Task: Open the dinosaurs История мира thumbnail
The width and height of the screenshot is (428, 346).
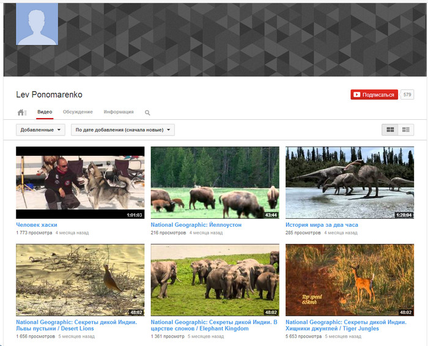Action: pyautogui.click(x=350, y=183)
